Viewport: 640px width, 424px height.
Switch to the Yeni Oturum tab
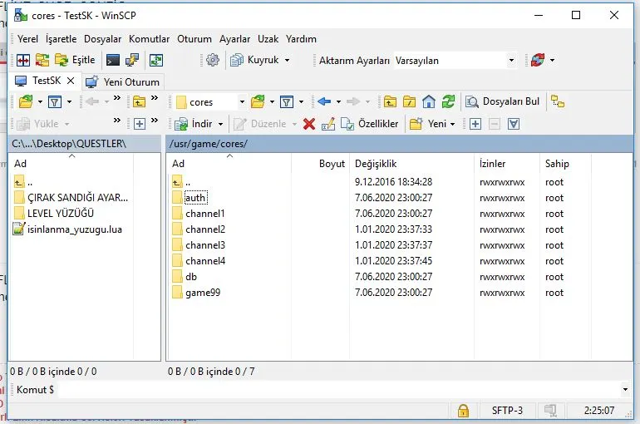(x=123, y=81)
